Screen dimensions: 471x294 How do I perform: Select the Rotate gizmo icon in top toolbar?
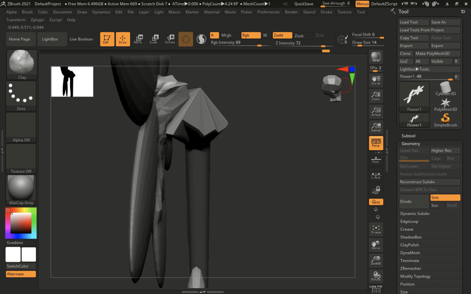coord(170,39)
